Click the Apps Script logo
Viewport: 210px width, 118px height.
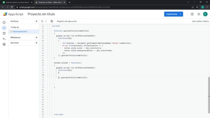[x=13, y=14]
